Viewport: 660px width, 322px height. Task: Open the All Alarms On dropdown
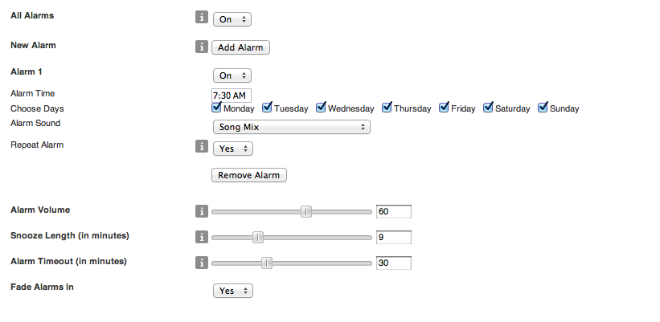tap(232, 18)
